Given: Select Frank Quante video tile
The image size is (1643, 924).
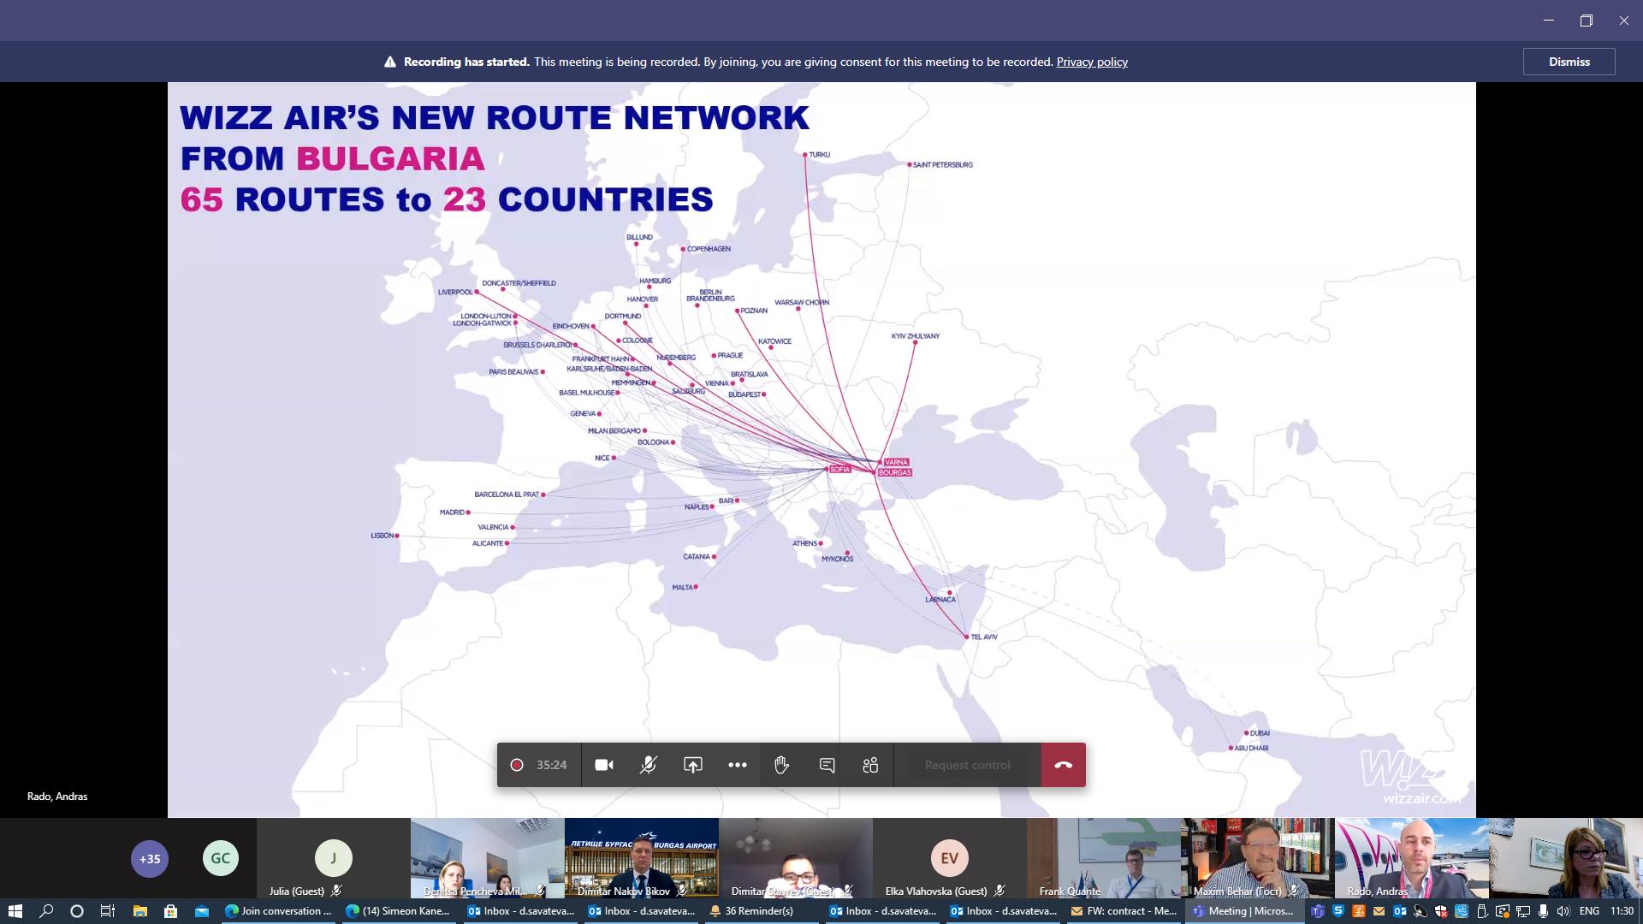Looking at the screenshot, I should [x=1104, y=858].
